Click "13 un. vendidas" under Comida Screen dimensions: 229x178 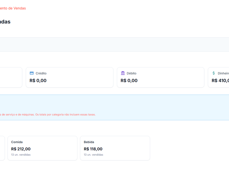point(21,155)
